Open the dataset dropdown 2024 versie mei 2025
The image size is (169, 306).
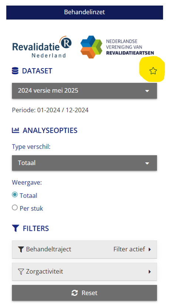pyautogui.click(x=84, y=90)
